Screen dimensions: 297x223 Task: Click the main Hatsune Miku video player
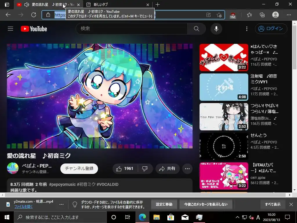(100, 96)
